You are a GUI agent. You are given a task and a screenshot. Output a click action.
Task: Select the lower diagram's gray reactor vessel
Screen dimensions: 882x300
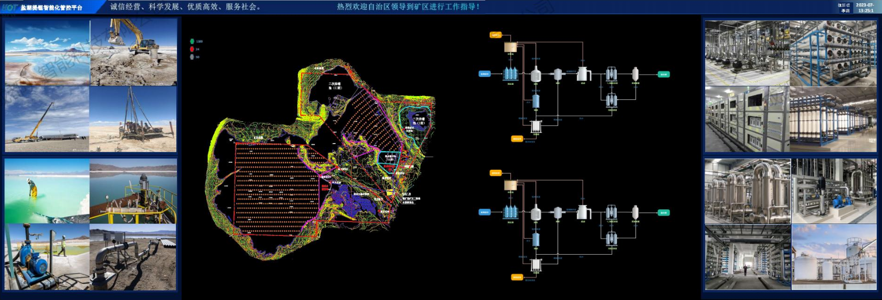click(536, 213)
